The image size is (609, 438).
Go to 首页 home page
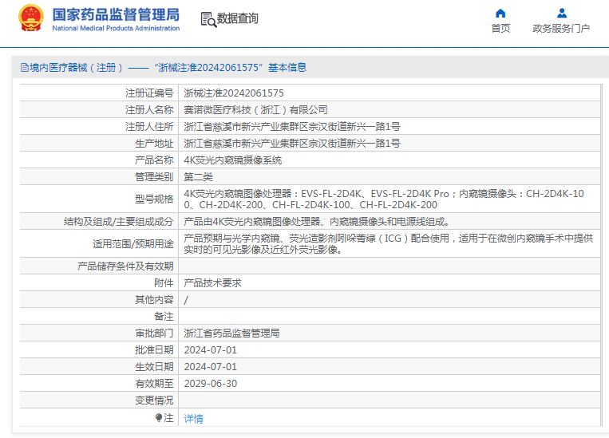(500, 29)
